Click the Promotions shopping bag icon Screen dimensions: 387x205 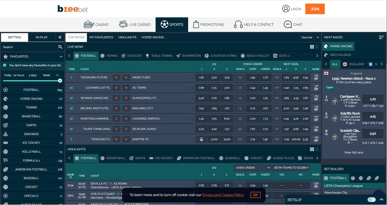196,24
